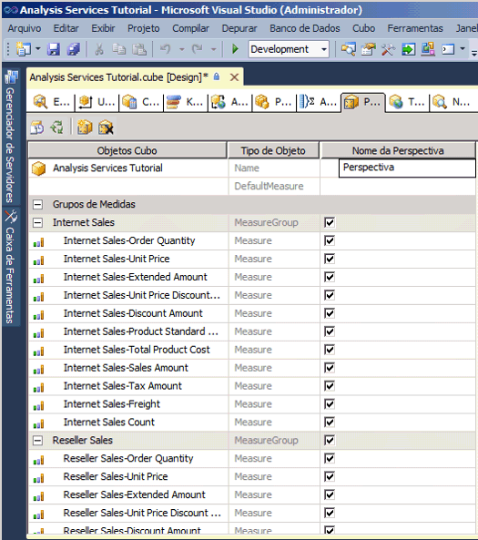Click the New Project toolbar icon
This screenshot has width=478, height=540.
click(x=24, y=49)
